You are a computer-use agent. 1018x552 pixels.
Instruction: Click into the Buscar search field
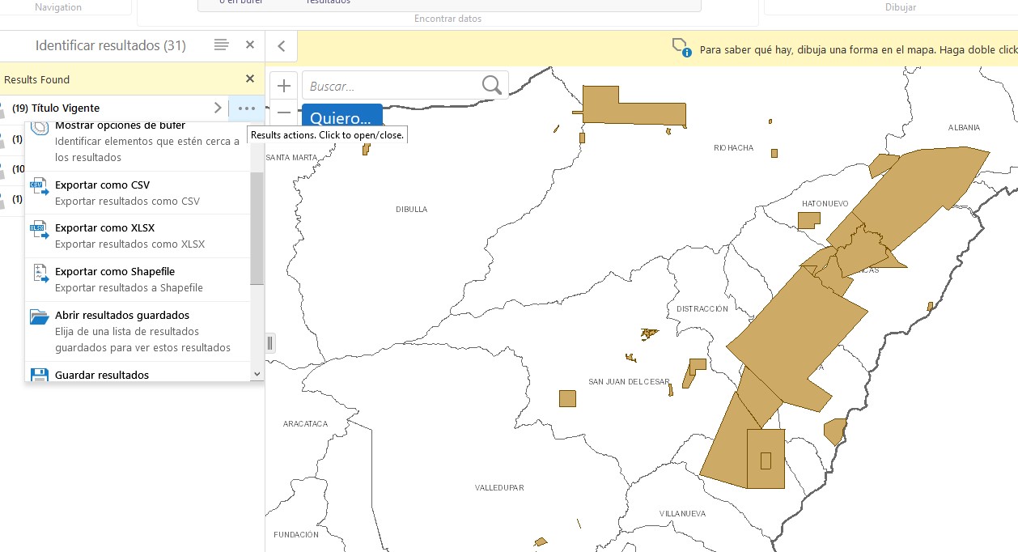(391, 86)
